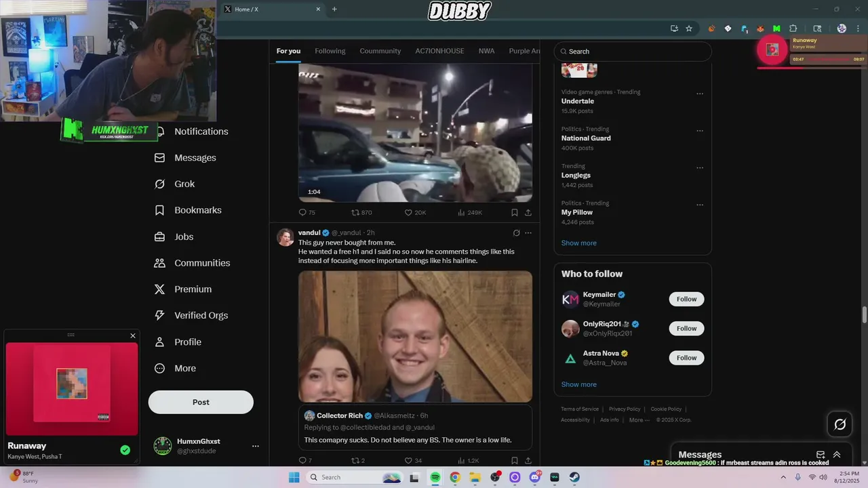The height and width of the screenshot is (488, 868).
Task: View analytics of the 249K views post
Action: pos(470,213)
